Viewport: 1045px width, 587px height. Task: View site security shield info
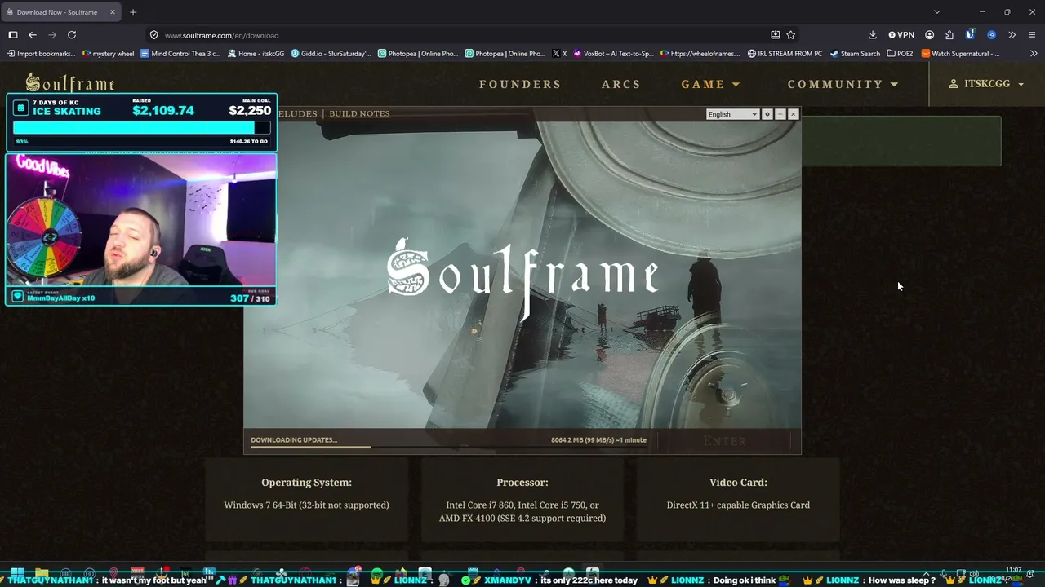coord(153,35)
